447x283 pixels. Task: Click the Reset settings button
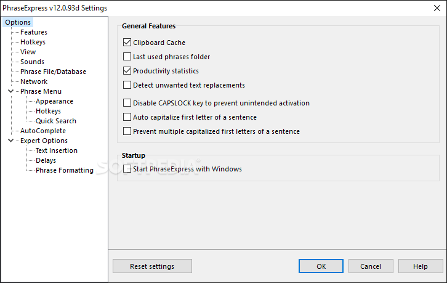click(x=152, y=266)
